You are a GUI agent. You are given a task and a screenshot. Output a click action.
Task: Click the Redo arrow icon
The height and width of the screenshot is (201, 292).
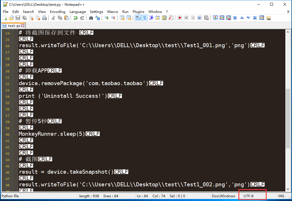coord(82,18)
